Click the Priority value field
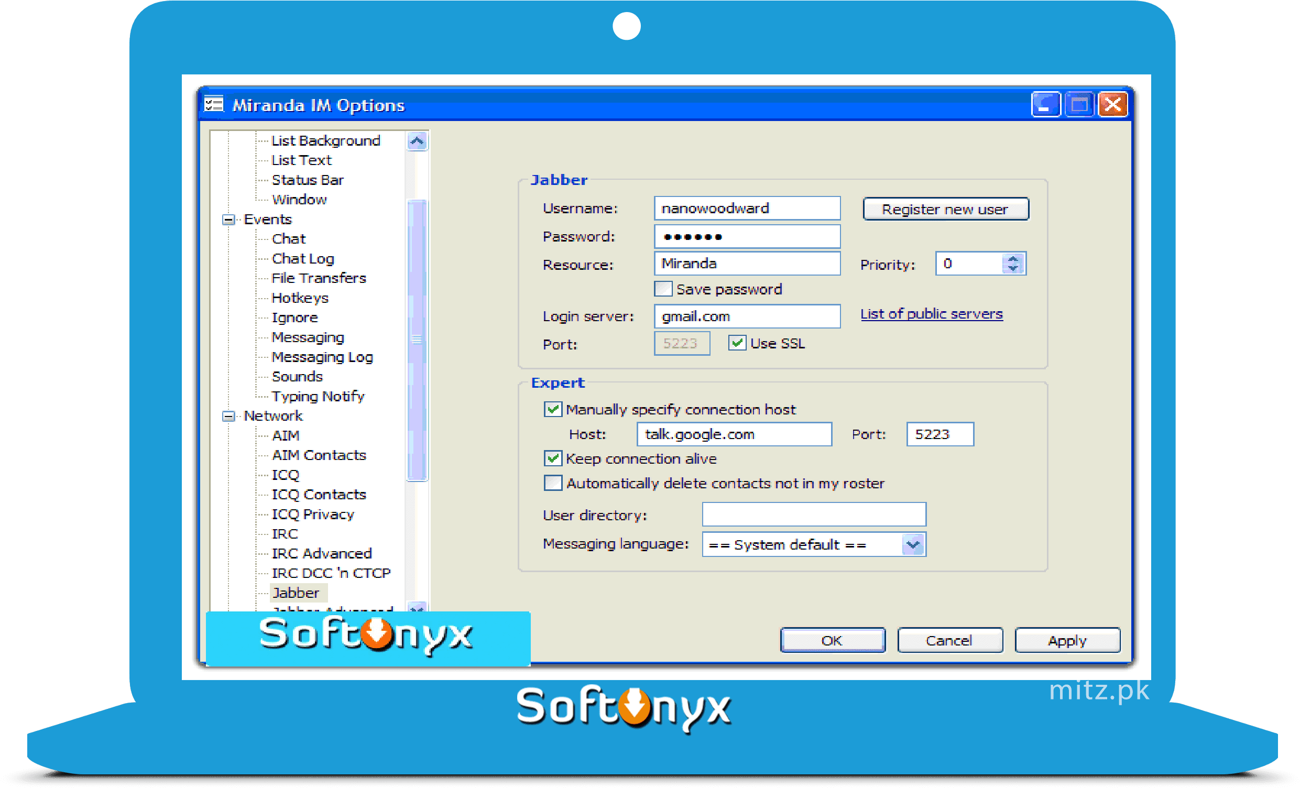Viewport: 1300px width, 788px height. click(970, 263)
